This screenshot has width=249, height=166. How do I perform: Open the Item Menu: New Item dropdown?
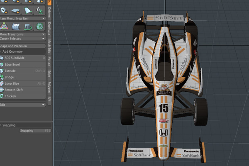point(22,18)
